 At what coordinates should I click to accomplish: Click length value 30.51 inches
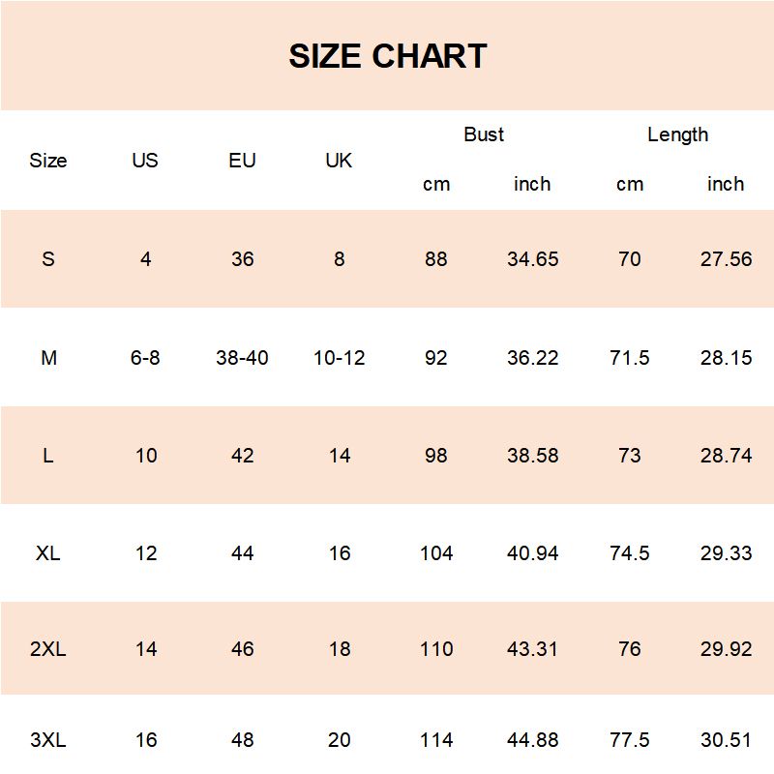(726, 740)
